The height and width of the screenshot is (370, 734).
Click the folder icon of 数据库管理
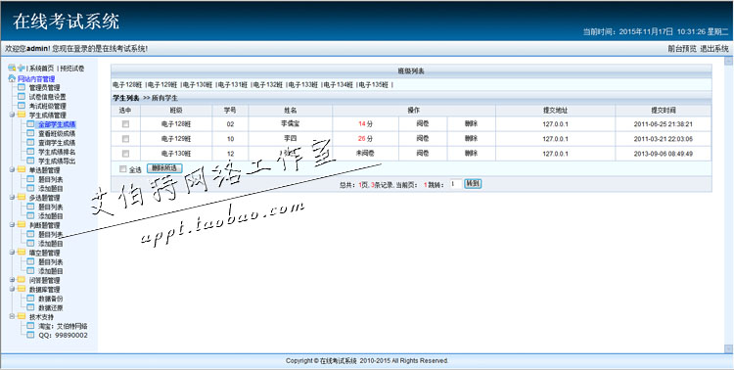[x=22, y=290]
